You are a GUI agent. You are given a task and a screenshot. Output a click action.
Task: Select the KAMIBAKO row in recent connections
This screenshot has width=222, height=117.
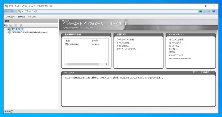[x=86, y=44]
